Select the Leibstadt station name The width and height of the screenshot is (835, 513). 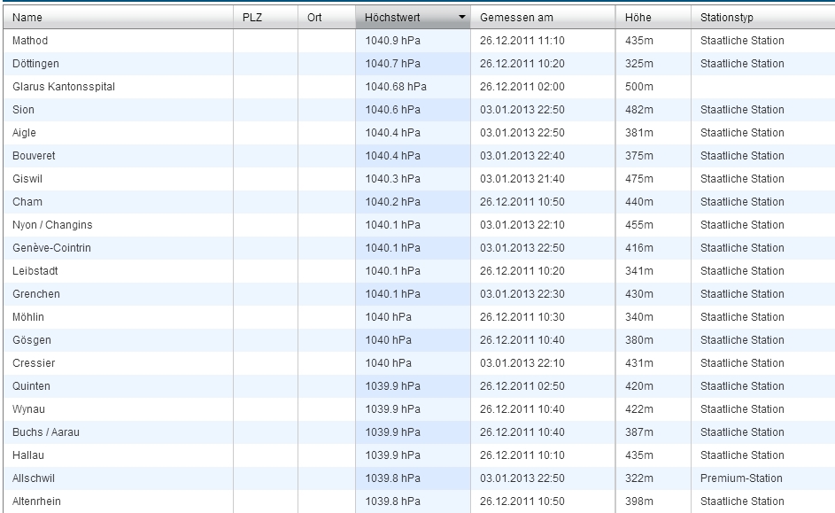35,270
